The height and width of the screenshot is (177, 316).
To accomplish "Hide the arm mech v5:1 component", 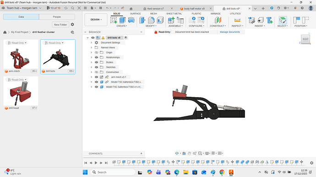I will pyautogui.click(x=96, y=77).
